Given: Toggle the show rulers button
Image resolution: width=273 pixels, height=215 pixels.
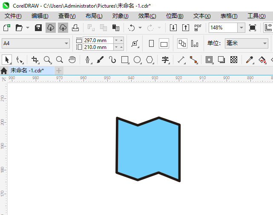Looking at the screenshot, I should (x=268, y=28).
